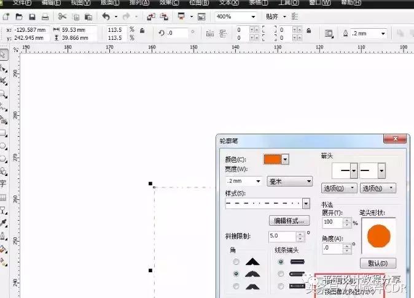Click 斜接限制 miter limit field
Viewport: 414px width, 298px height.
pos(283,236)
